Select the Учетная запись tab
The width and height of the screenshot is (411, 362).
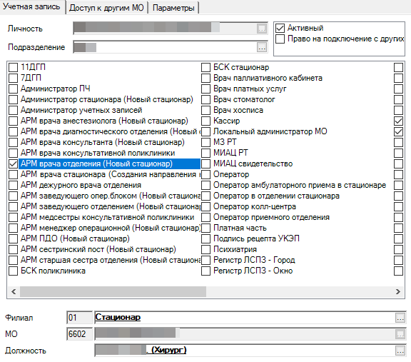(x=31, y=7)
